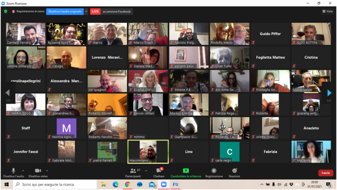Turn off camera with Disattiva video
This screenshot has height=190, width=337.
pyautogui.click(x=37, y=171)
